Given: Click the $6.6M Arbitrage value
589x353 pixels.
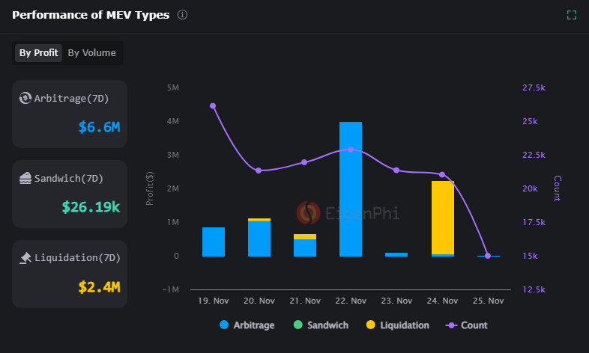Looking at the screenshot, I should (x=99, y=127).
